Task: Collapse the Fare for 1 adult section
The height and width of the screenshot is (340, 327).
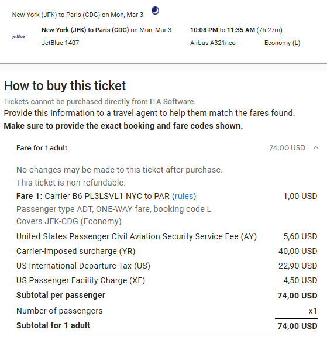Action: pyautogui.click(x=316, y=148)
